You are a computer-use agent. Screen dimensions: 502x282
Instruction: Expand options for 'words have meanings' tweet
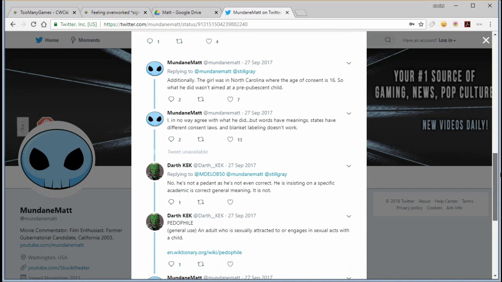pyautogui.click(x=349, y=113)
